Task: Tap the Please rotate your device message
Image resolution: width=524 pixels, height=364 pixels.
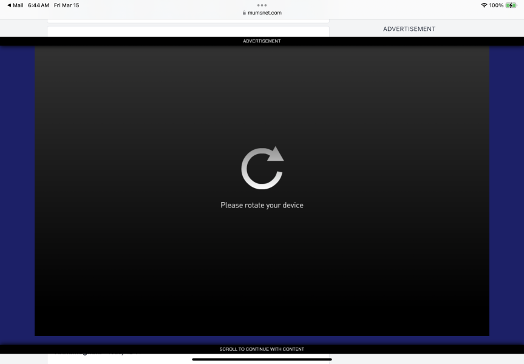Action: [x=262, y=205]
